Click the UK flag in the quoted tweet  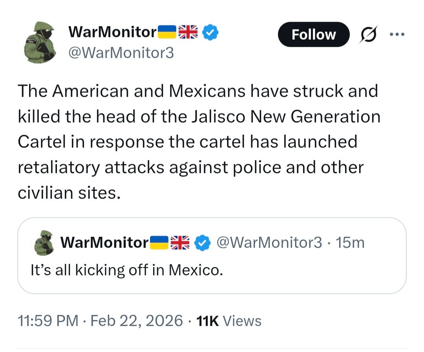coord(180,243)
